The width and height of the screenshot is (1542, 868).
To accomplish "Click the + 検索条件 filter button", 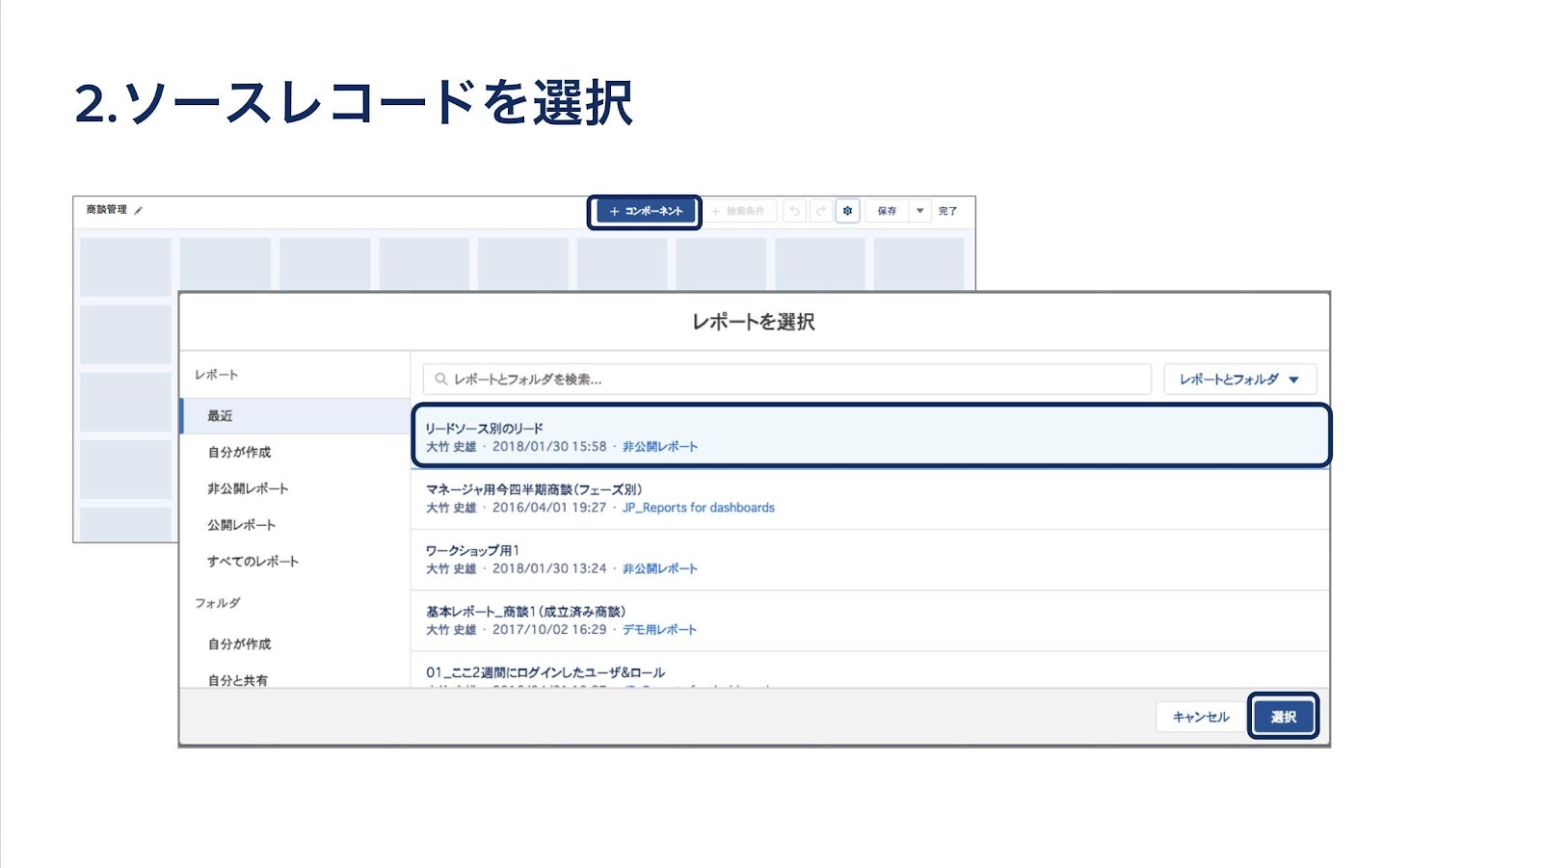I will tap(739, 211).
